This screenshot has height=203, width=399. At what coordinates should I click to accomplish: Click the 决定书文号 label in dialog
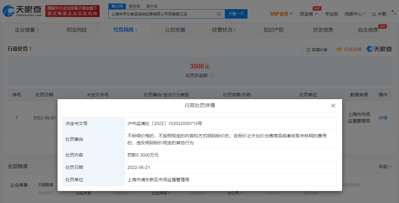(x=76, y=123)
